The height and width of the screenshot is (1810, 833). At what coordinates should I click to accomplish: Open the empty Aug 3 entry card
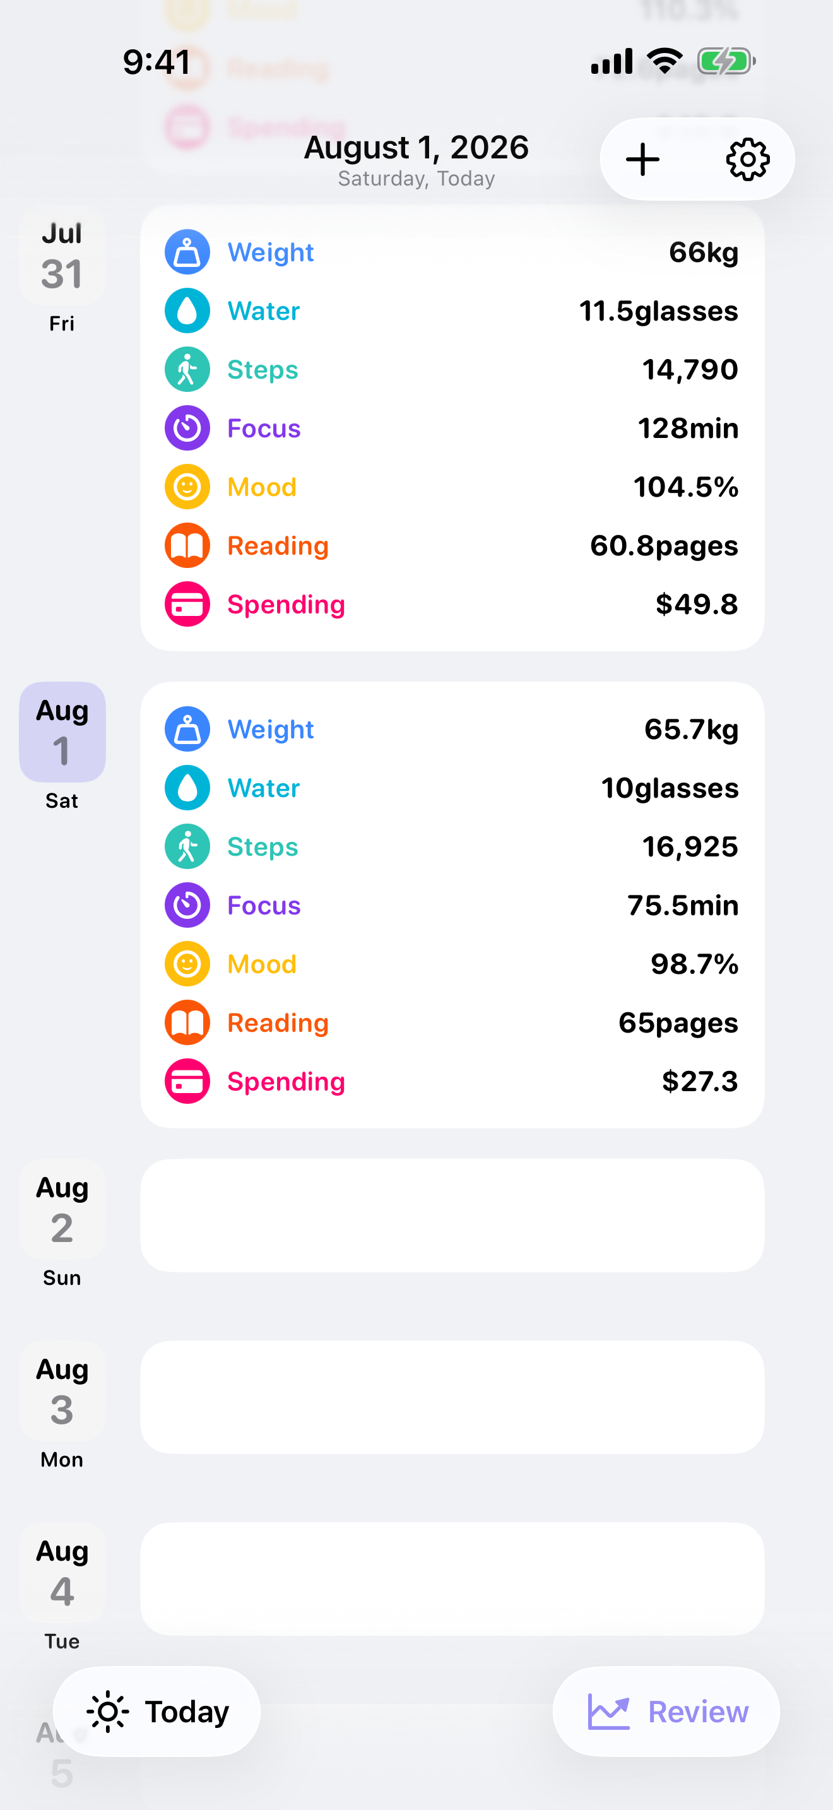(452, 1397)
